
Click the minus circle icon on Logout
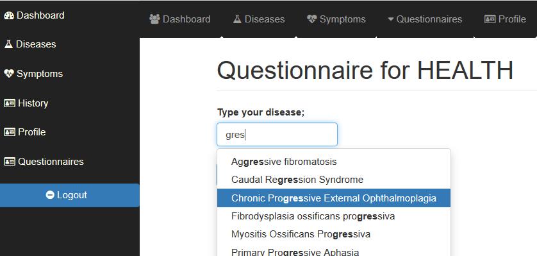pos(50,195)
